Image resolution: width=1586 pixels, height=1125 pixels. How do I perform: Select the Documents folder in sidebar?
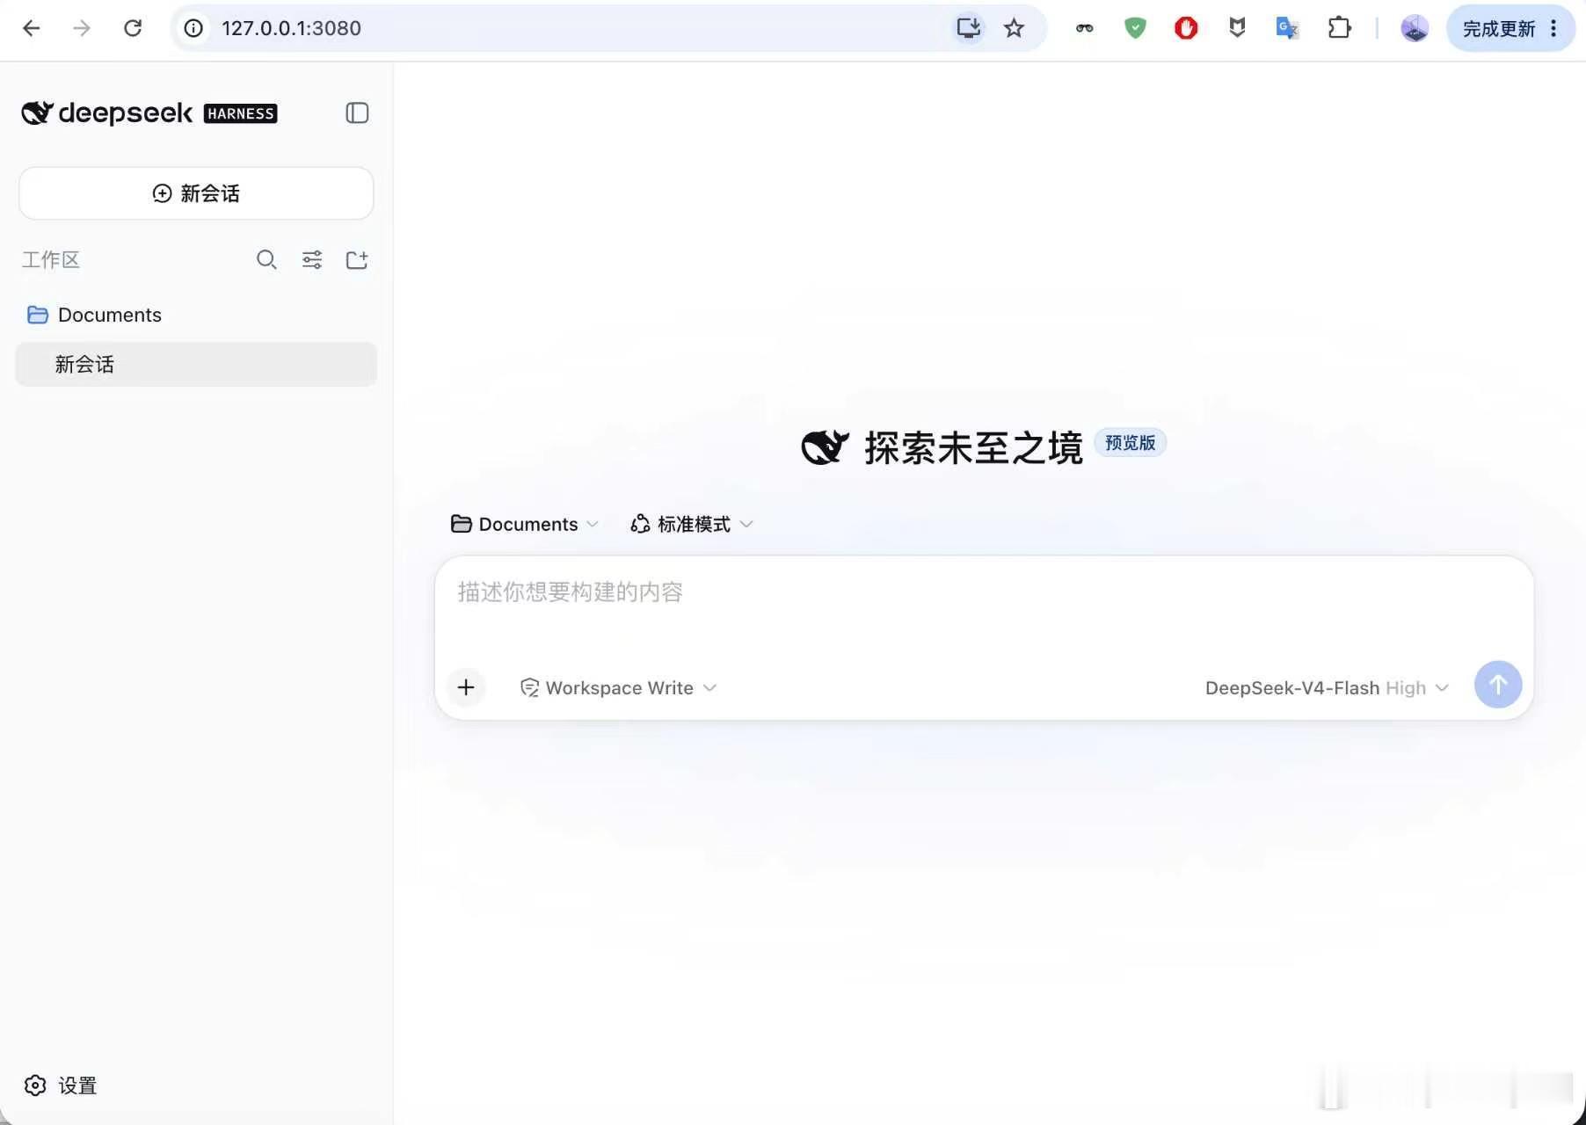(196, 315)
